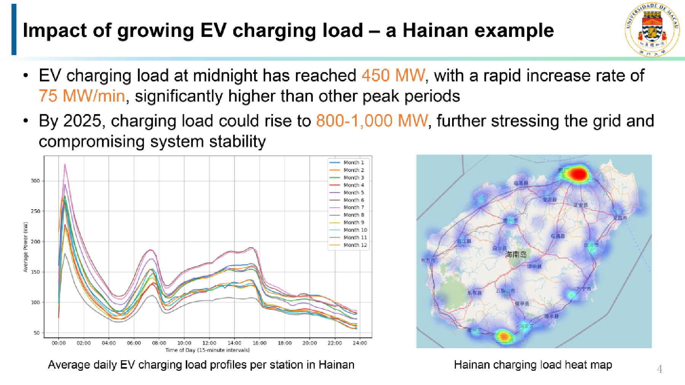This screenshot has height=385, width=685.
Task: Click the 12:00 tick on x-axis
Action: tap(209, 343)
